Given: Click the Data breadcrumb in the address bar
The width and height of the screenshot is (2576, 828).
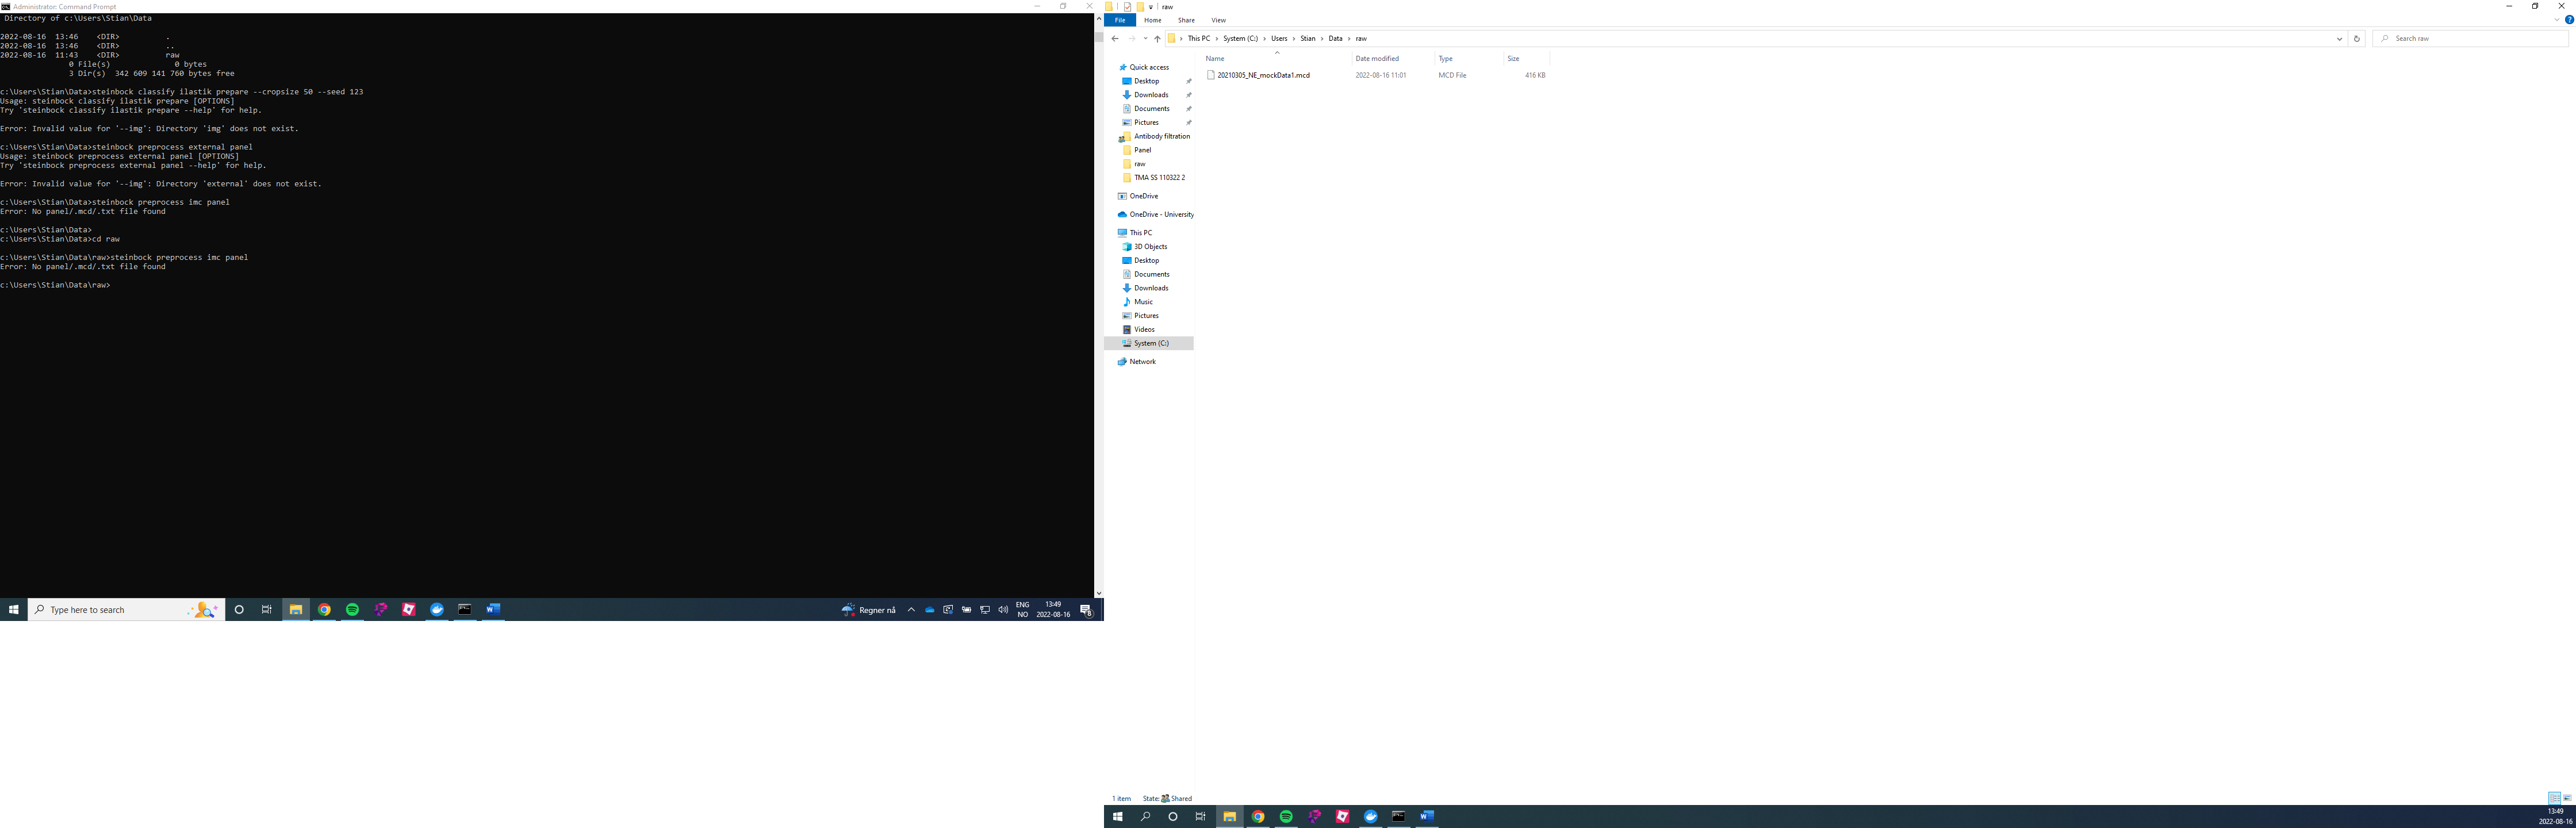Looking at the screenshot, I should coord(1335,39).
